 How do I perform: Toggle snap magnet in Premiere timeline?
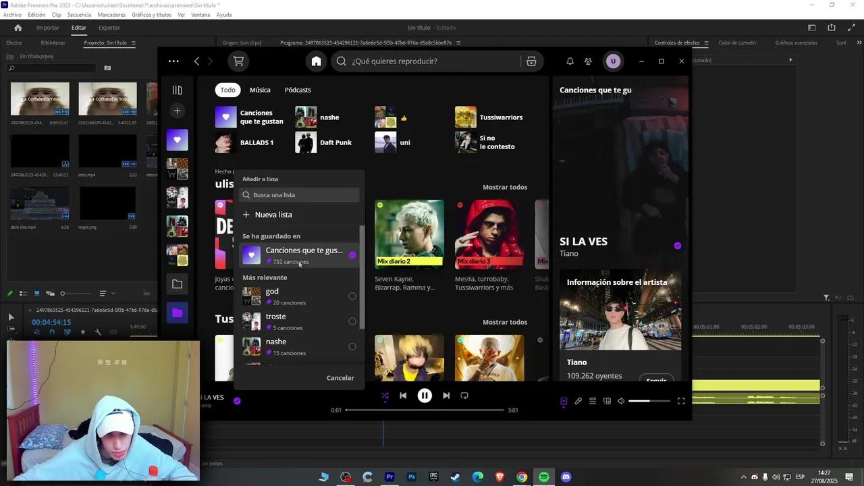tap(52, 332)
